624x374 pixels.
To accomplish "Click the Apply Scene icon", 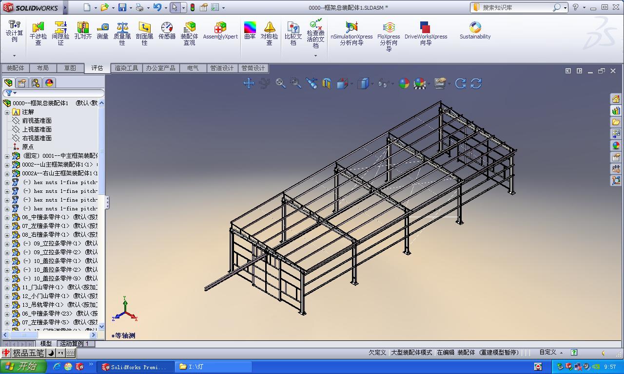I will point(420,83).
